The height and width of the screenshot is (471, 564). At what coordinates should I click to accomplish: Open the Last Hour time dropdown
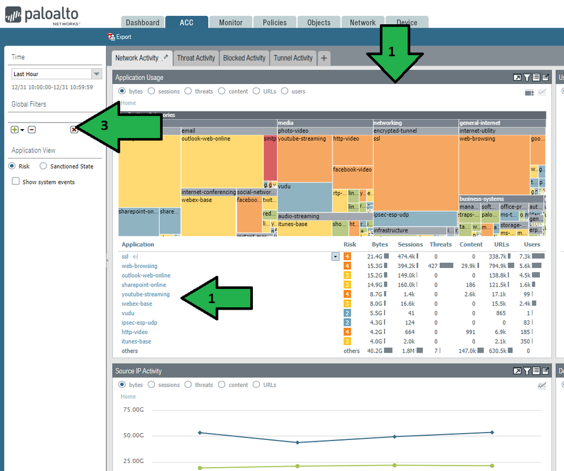(97, 74)
